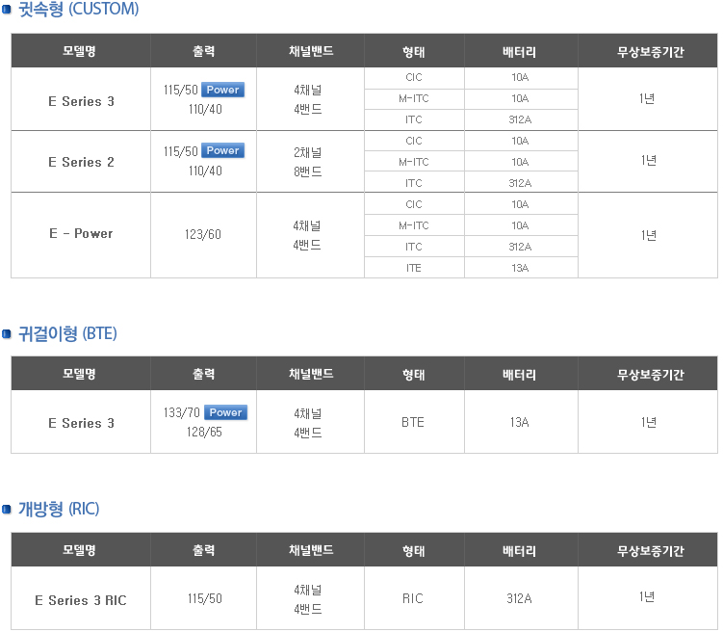Image resolution: width=723 pixels, height=632 pixels.
Task: Click the 무상보증기간 header in the BTE table
Action: tap(648, 374)
